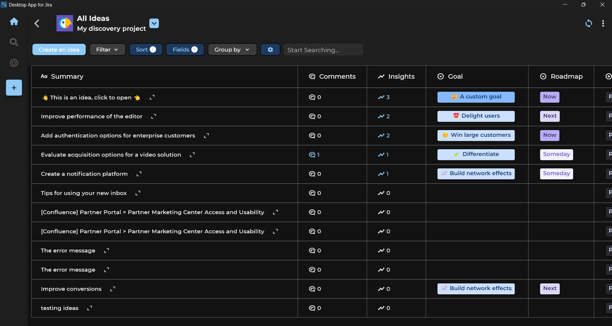Open insights count 3 for first idea
612x326 pixels.
[x=384, y=98]
